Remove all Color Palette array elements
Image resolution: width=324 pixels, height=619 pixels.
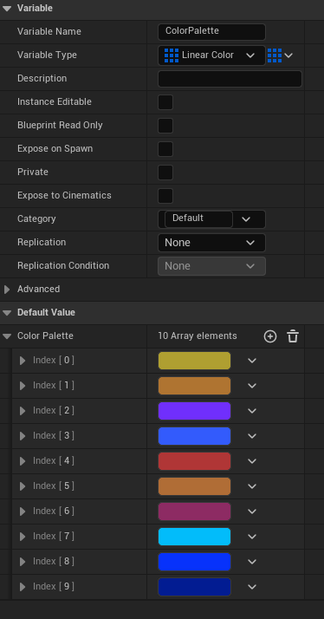[x=293, y=336]
